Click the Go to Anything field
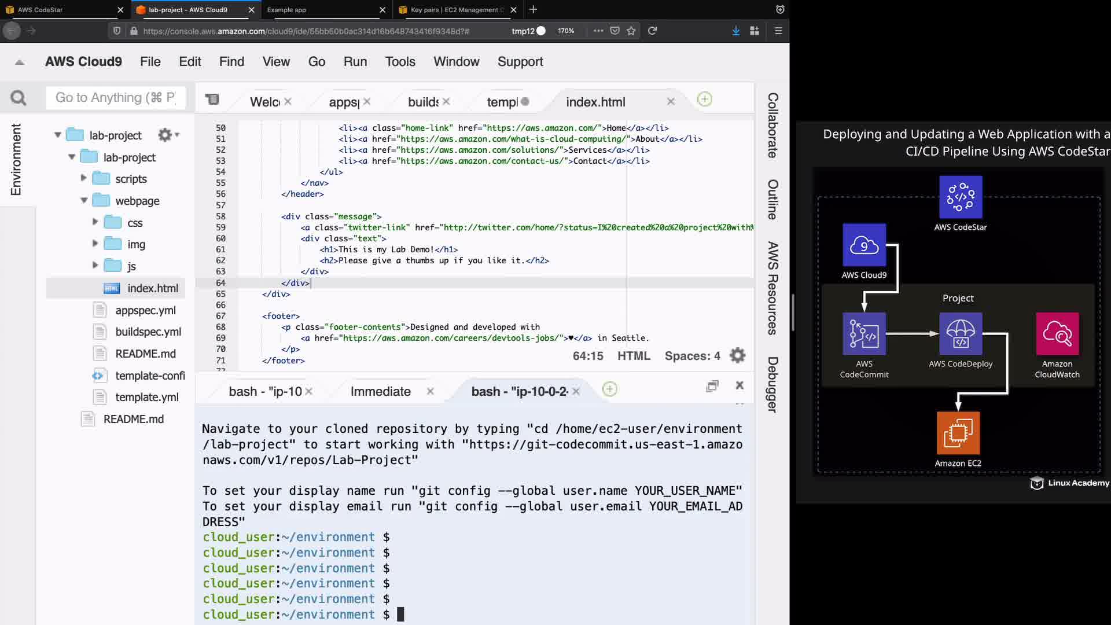The height and width of the screenshot is (625, 1111). click(116, 98)
